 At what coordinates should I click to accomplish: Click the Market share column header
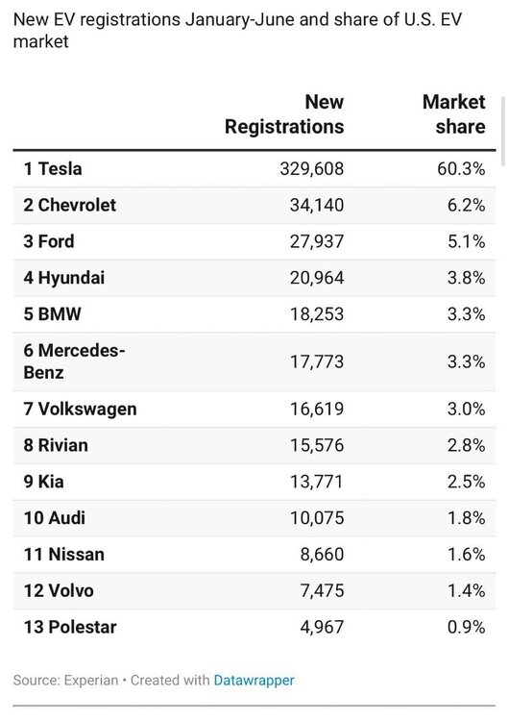pos(453,114)
